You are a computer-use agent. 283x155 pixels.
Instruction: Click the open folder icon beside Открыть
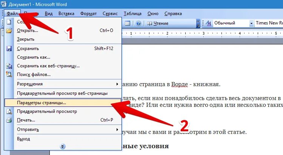coord(9,30)
